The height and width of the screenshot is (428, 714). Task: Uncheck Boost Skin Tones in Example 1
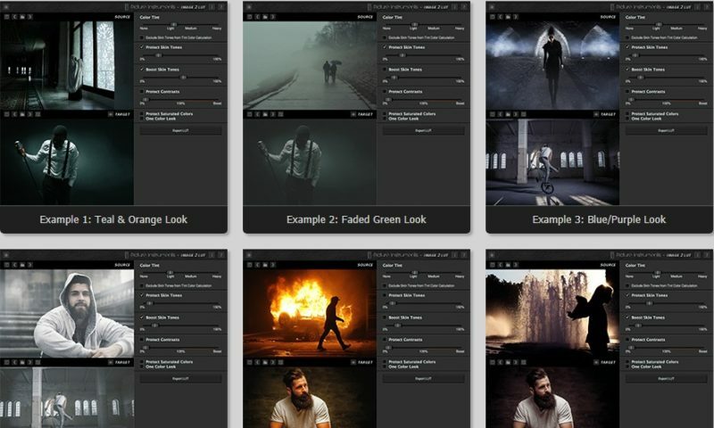click(x=142, y=70)
